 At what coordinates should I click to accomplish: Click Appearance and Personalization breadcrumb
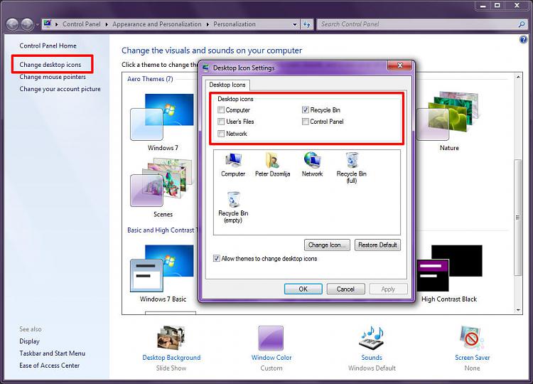[157, 24]
